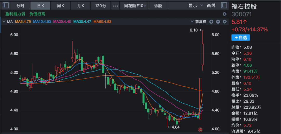
Task: Switch to 月K monthly chart
Action: [x=81, y=6]
